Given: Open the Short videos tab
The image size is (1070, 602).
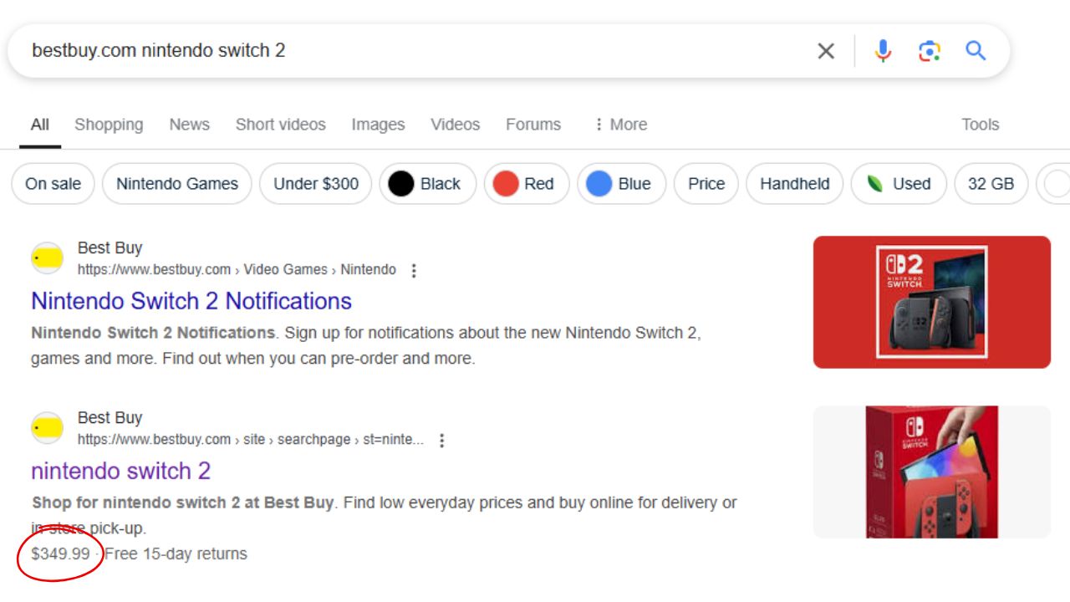Looking at the screenshot, I should (x=281, y=125).
